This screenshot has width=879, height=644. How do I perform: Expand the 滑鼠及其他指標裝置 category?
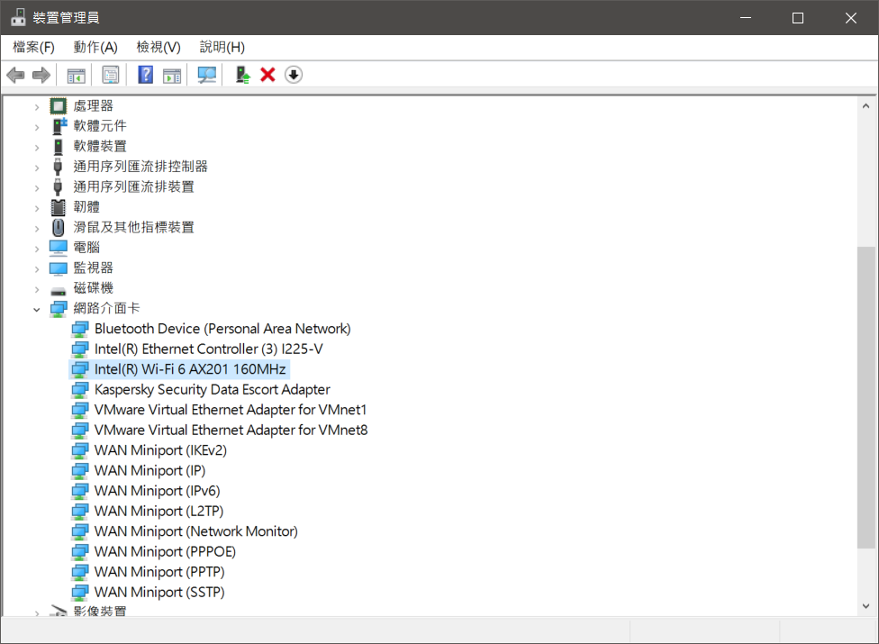click(x=37, y=228)
